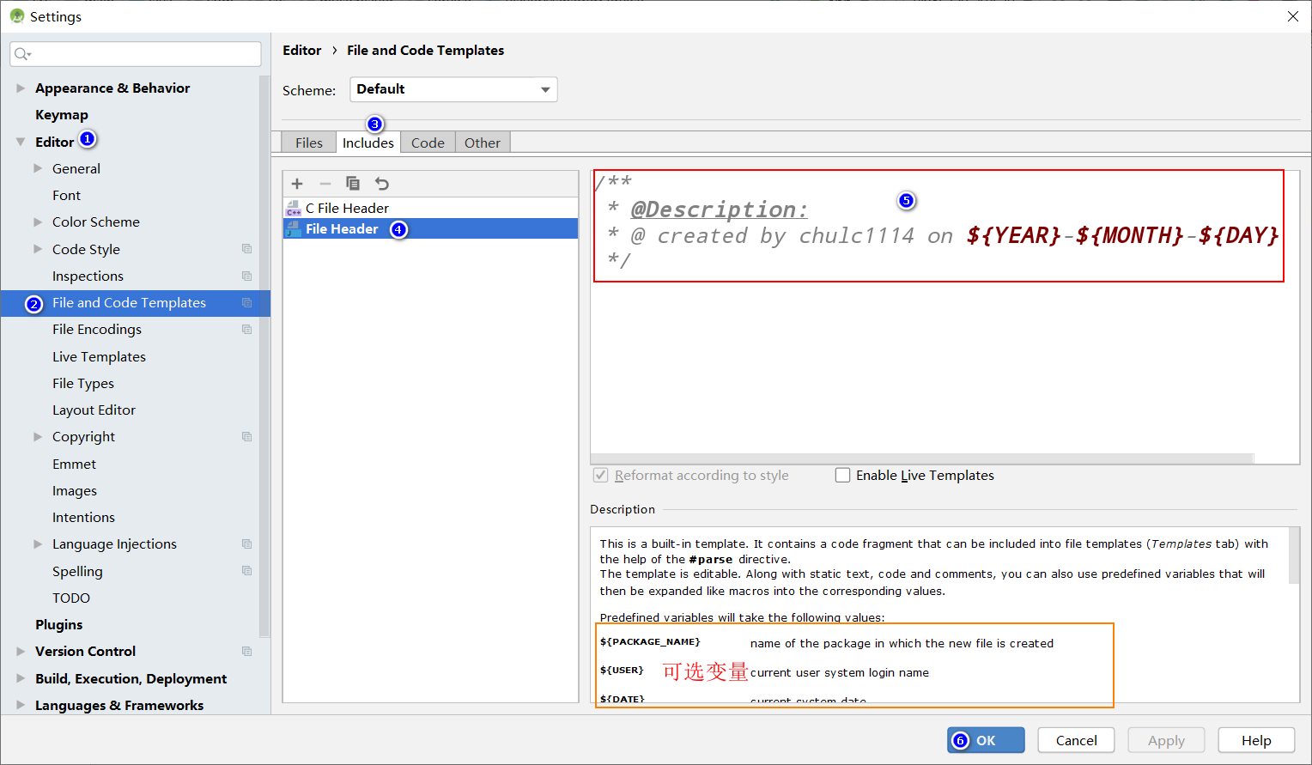Viewport: 1312px width, 765px height.
Task: Expand the General node
Action: 38,168
